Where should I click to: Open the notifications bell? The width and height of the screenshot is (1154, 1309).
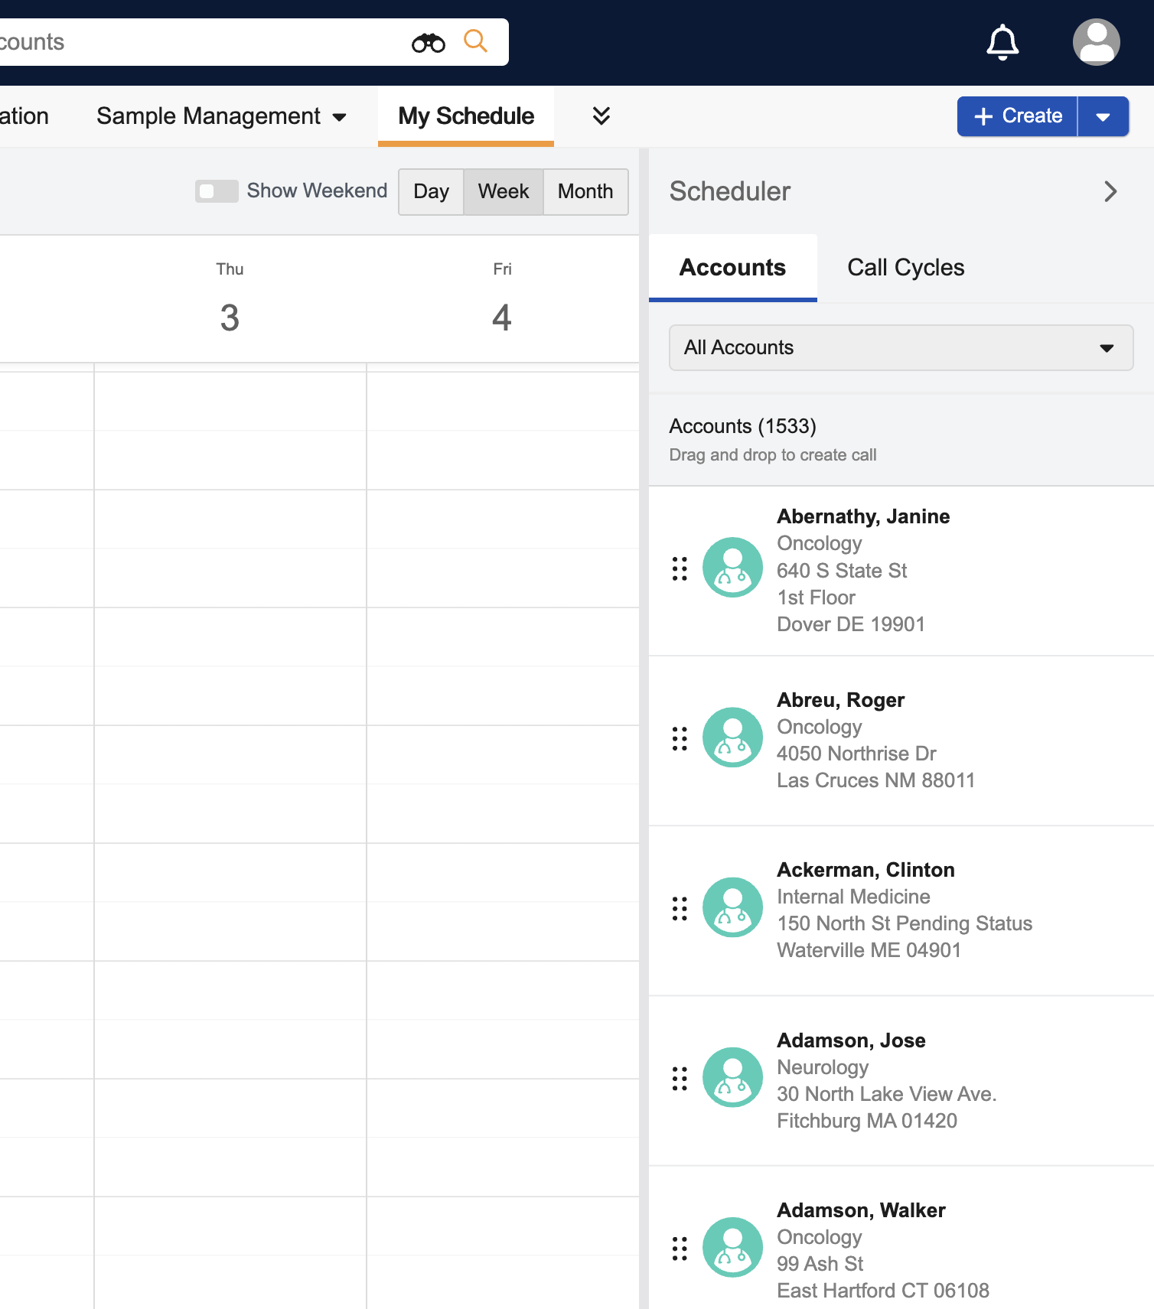1002,42
